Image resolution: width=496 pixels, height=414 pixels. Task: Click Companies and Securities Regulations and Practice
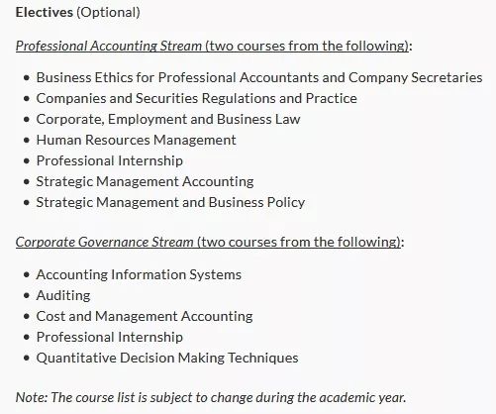[196, 98]
